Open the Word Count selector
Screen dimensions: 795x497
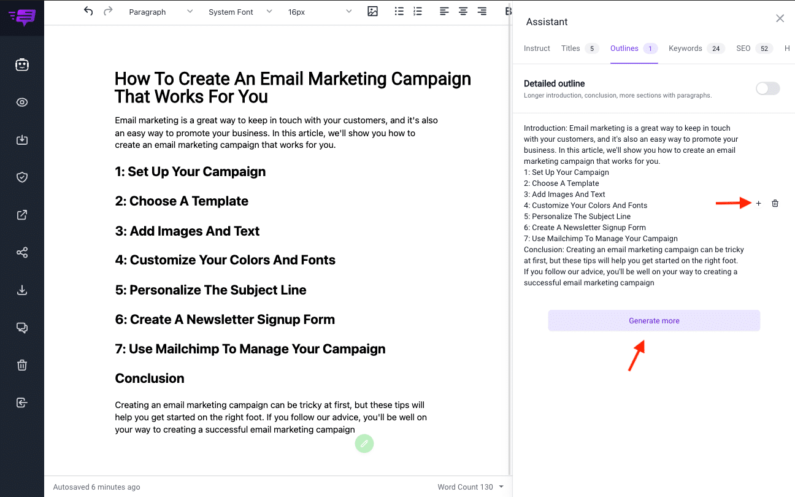470,487
